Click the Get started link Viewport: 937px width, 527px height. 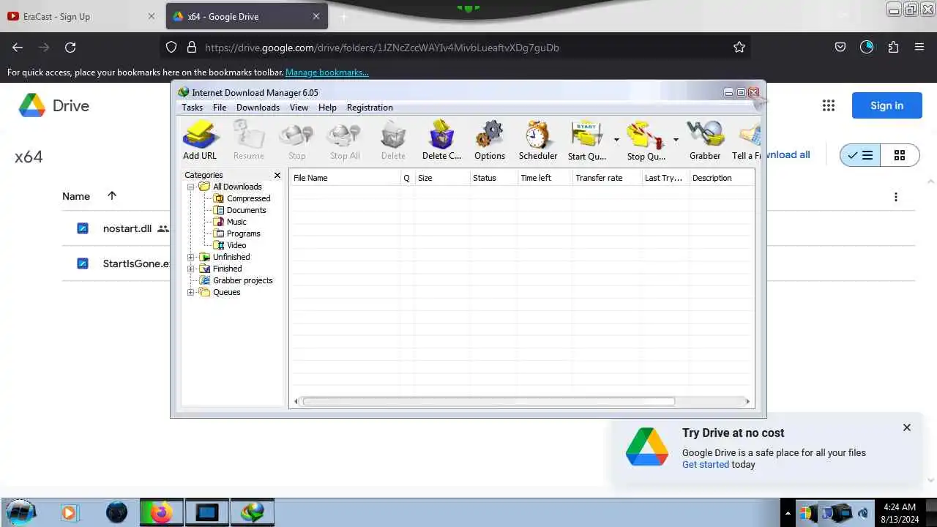click(x=706, y=464)
